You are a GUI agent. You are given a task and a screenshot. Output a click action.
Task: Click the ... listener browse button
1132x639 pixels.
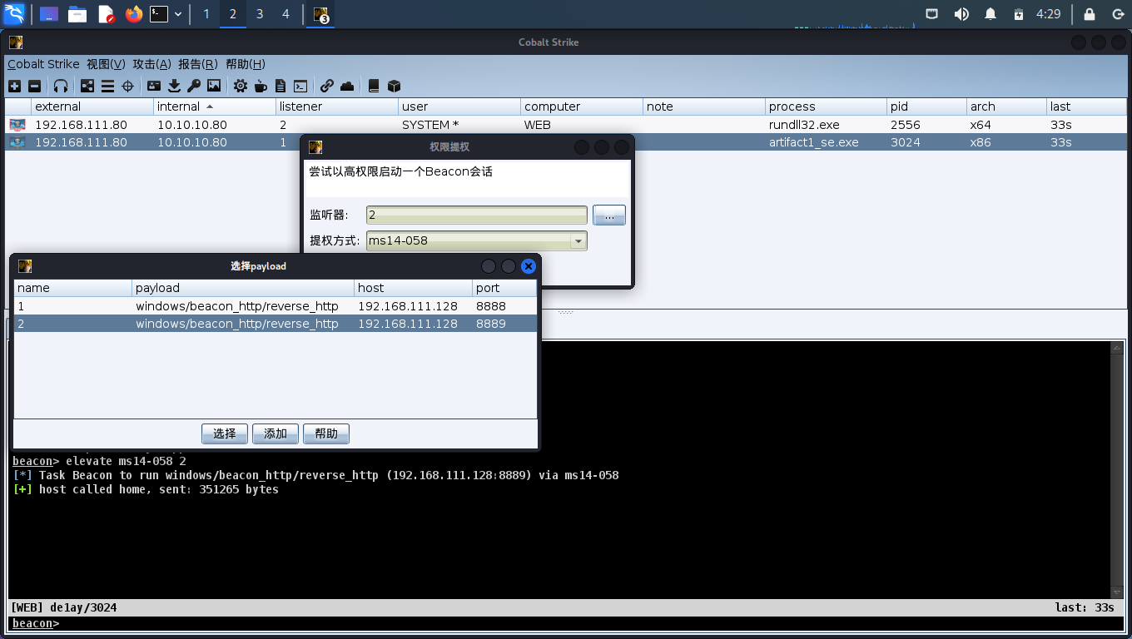[x=609, y=215]
